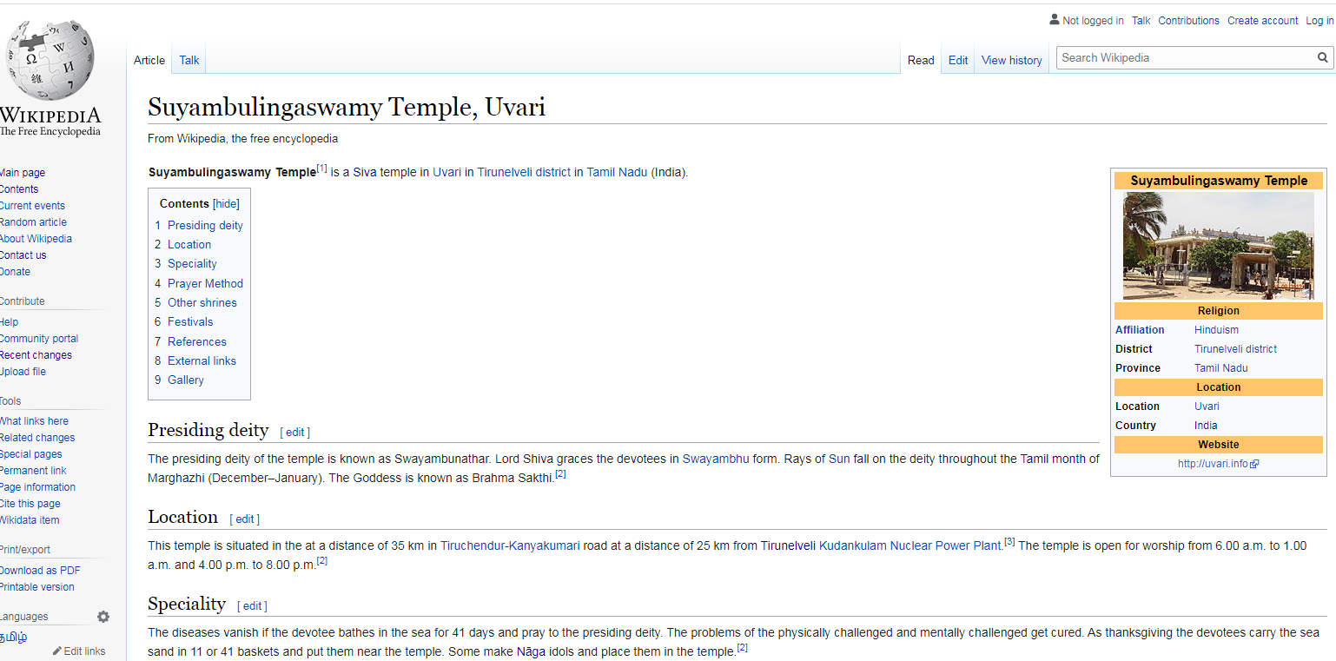Click the not-logged-in user icon
This screenshot has width=1336, height=661.
point(1055,19)
